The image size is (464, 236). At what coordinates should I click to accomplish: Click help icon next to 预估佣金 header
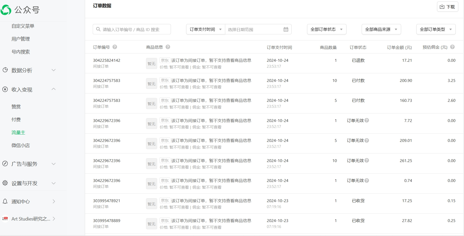tap(452, 47)
